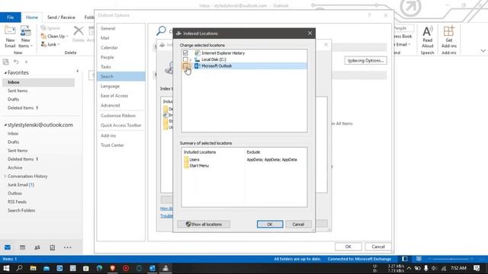488x274 pixels.
Task: Click the New Email icon in ribbon
Action: pyautogui.click(x=10, y=31)
